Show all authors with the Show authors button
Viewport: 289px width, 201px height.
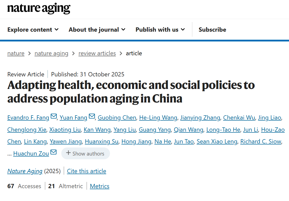(85, 154)
